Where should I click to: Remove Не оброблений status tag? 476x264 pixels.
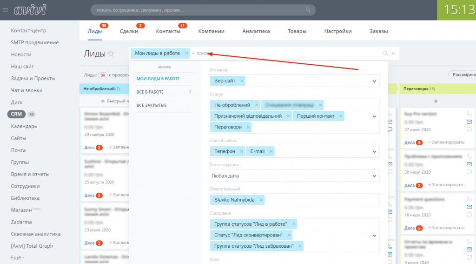click(257, 105)
